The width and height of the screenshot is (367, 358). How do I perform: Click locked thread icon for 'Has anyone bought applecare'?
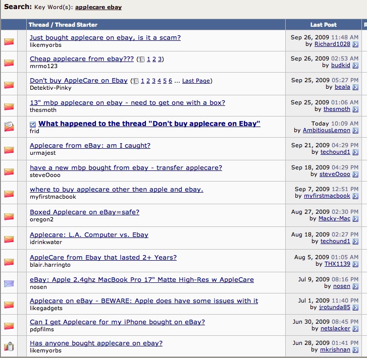9,346
